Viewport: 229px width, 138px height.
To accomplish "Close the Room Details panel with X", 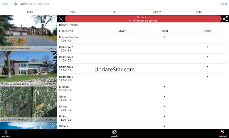I will 61,19.
